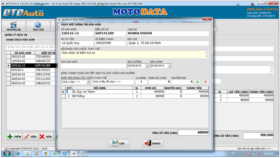Open dropdown arrow right of dialog top
This screenshot has height=158, width=280.
pos(217,29)
